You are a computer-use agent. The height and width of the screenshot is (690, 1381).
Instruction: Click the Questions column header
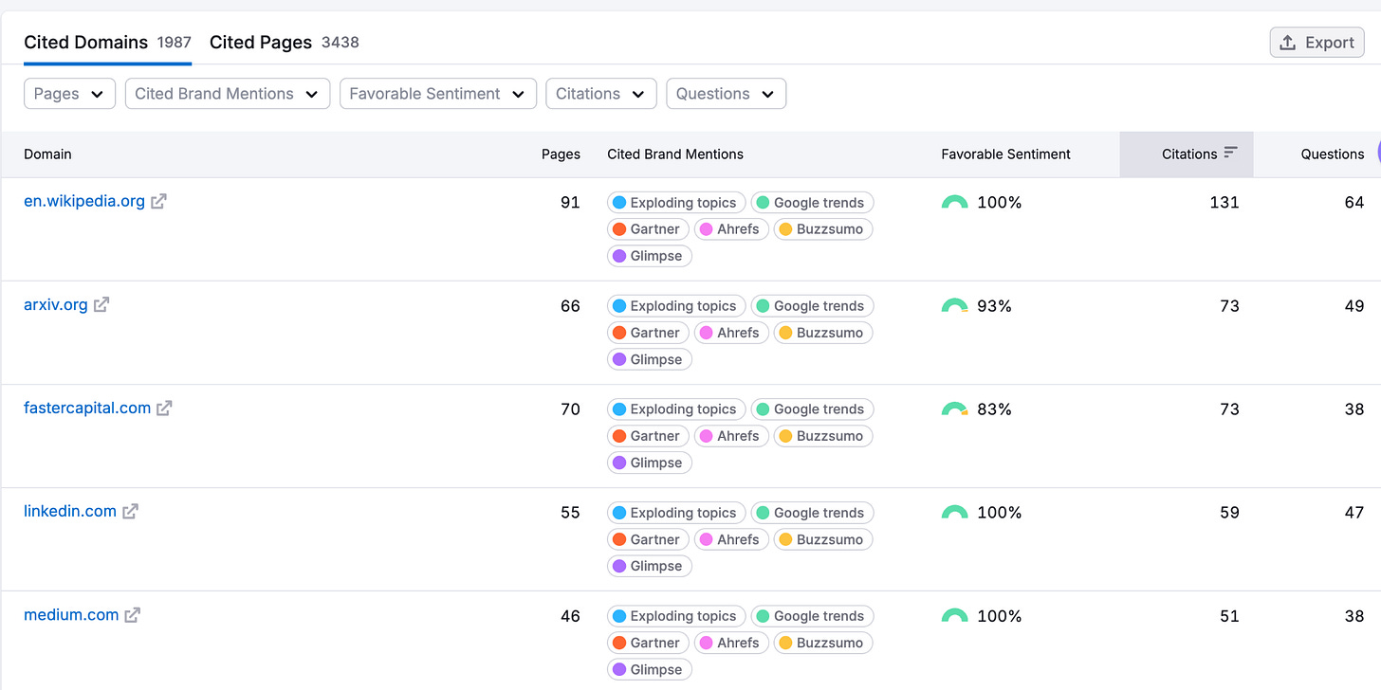tap(1332, 154)
